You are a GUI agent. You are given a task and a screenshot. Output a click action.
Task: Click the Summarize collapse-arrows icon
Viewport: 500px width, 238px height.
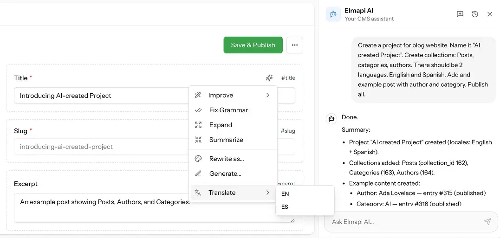[198, 140]
